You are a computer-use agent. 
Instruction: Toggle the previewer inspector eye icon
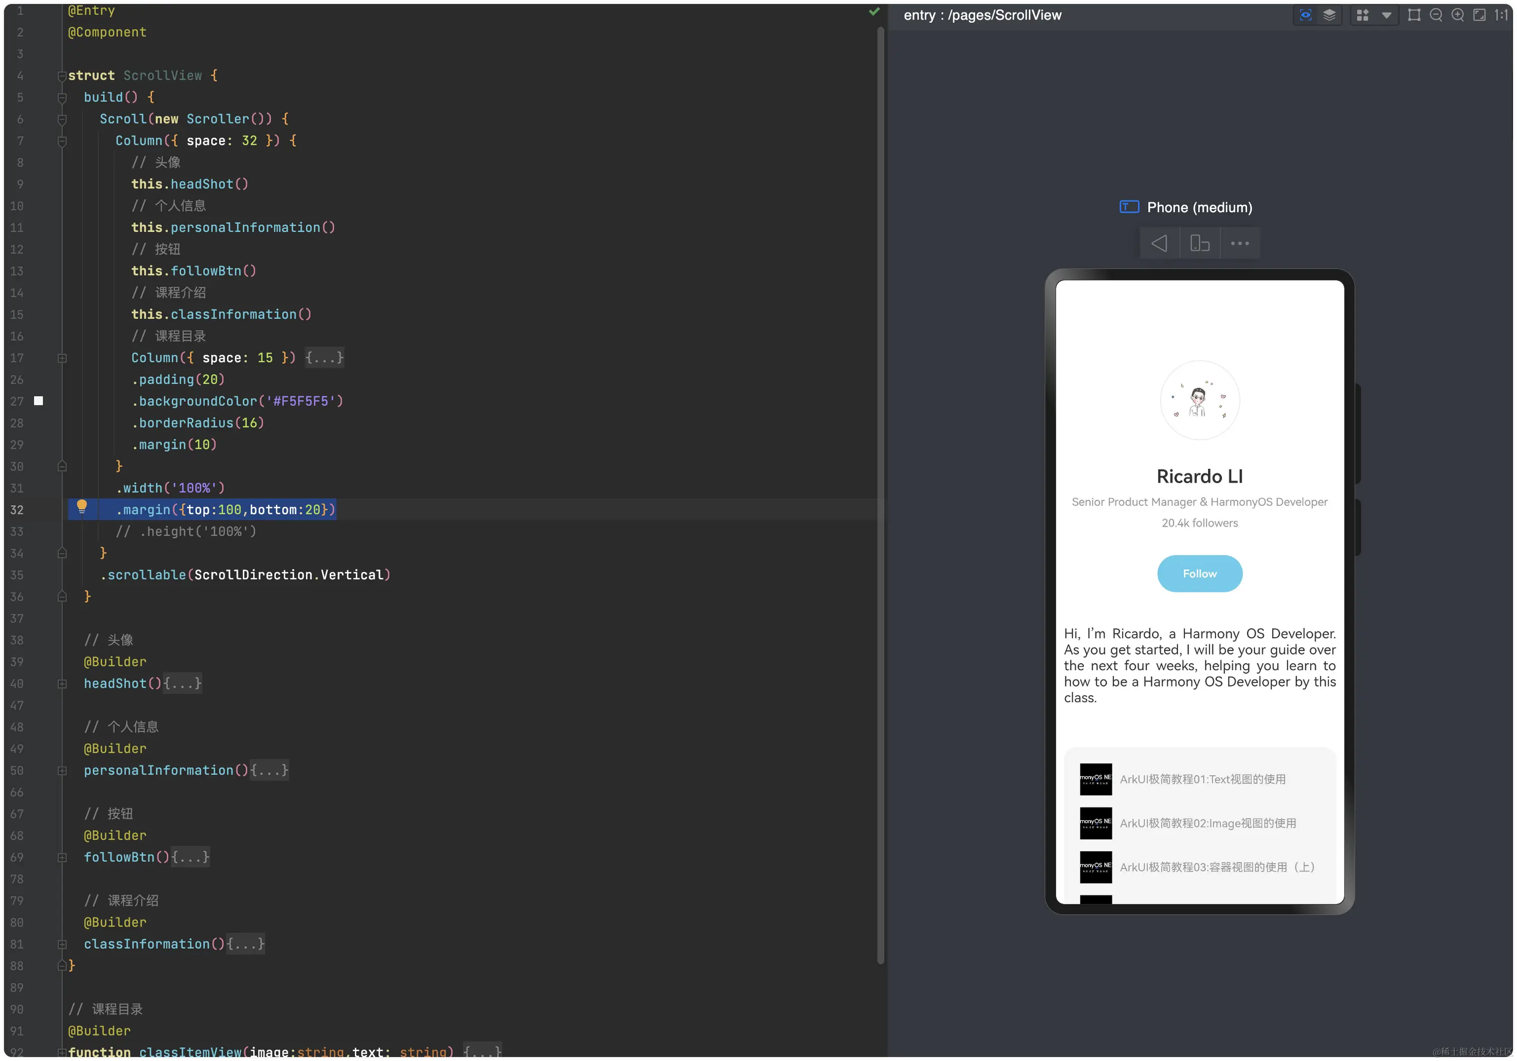[x=1306, y=15]
